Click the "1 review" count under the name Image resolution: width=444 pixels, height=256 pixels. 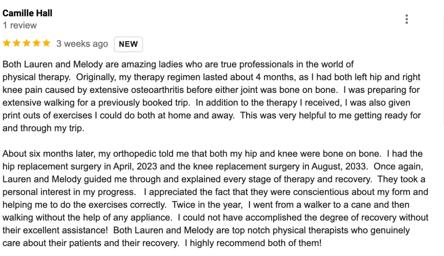tap(20, 26)
